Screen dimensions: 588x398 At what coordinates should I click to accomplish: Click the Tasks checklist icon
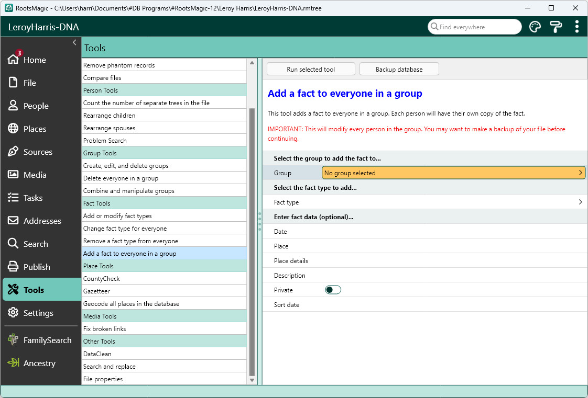[x=13, y=198]
